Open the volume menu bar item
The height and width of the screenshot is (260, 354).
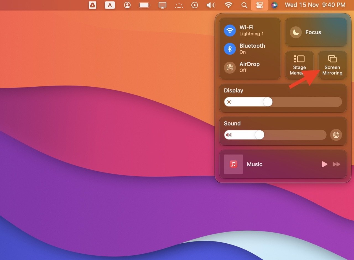[x=211, y=5]
